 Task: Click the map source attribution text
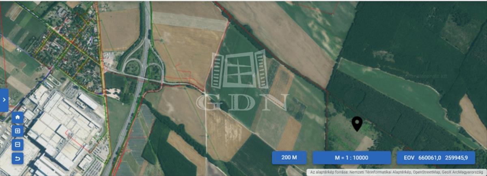tap(397, 172)
